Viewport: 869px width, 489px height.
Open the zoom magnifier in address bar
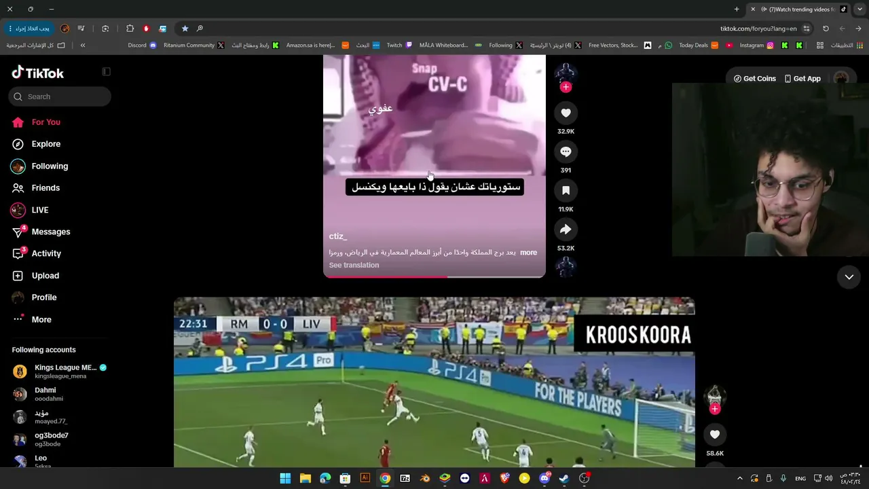click(x=200, y=29)
